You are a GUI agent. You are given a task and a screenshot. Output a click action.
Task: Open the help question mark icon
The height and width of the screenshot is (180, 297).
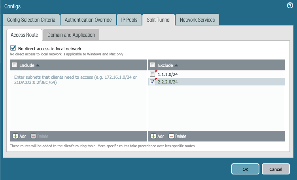click(x=289, y=6)
